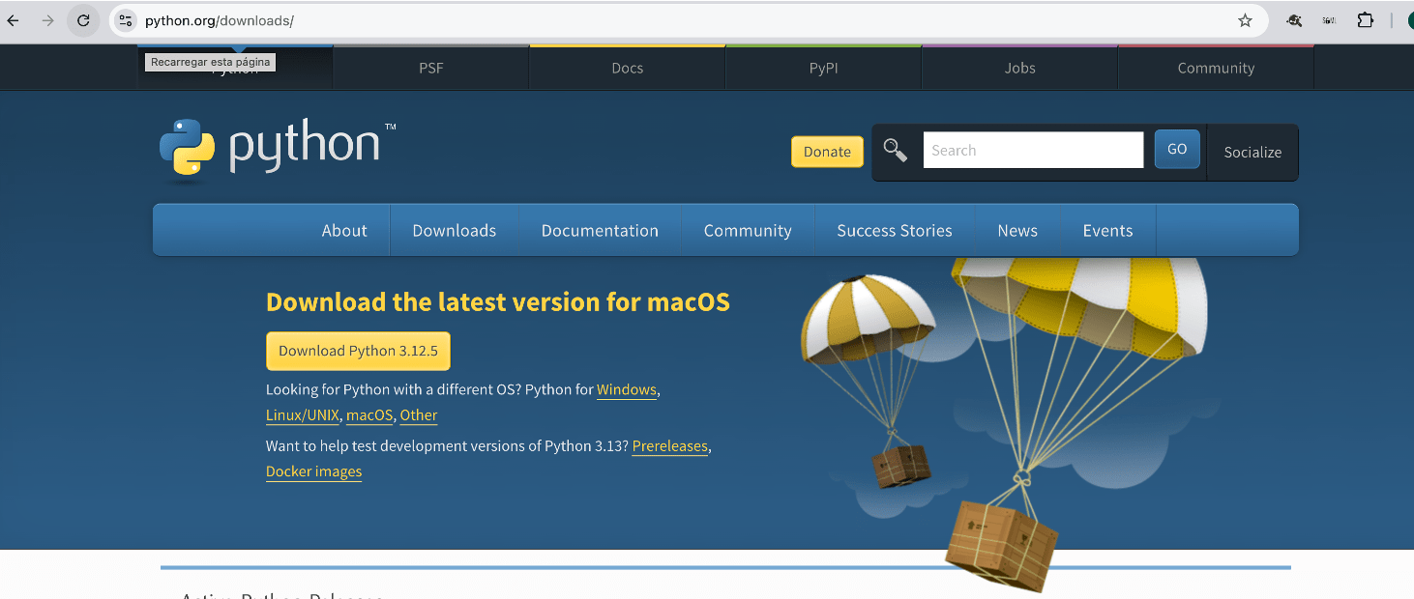Switch to the Docs top tab
1414x599 pixels.
pos(628,68)
